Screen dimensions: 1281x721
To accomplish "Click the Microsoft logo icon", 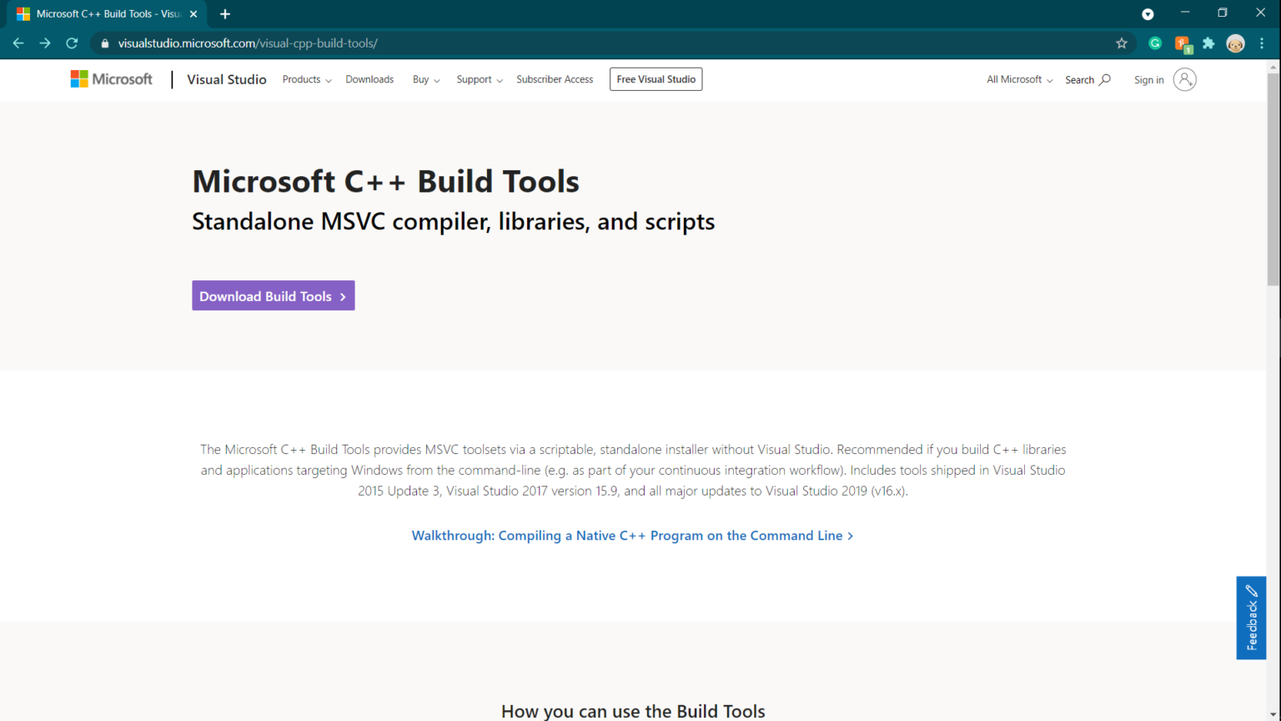I will point(80,78).
